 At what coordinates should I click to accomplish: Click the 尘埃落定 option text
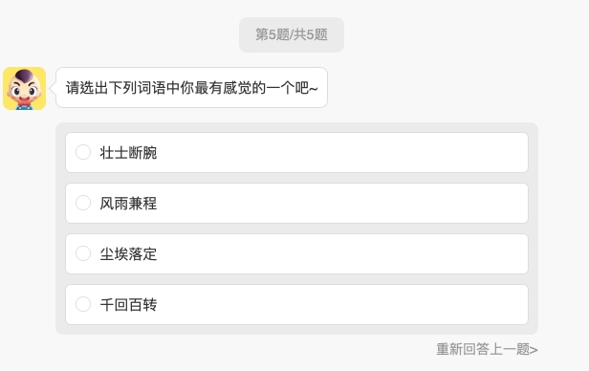coord(128,254)
